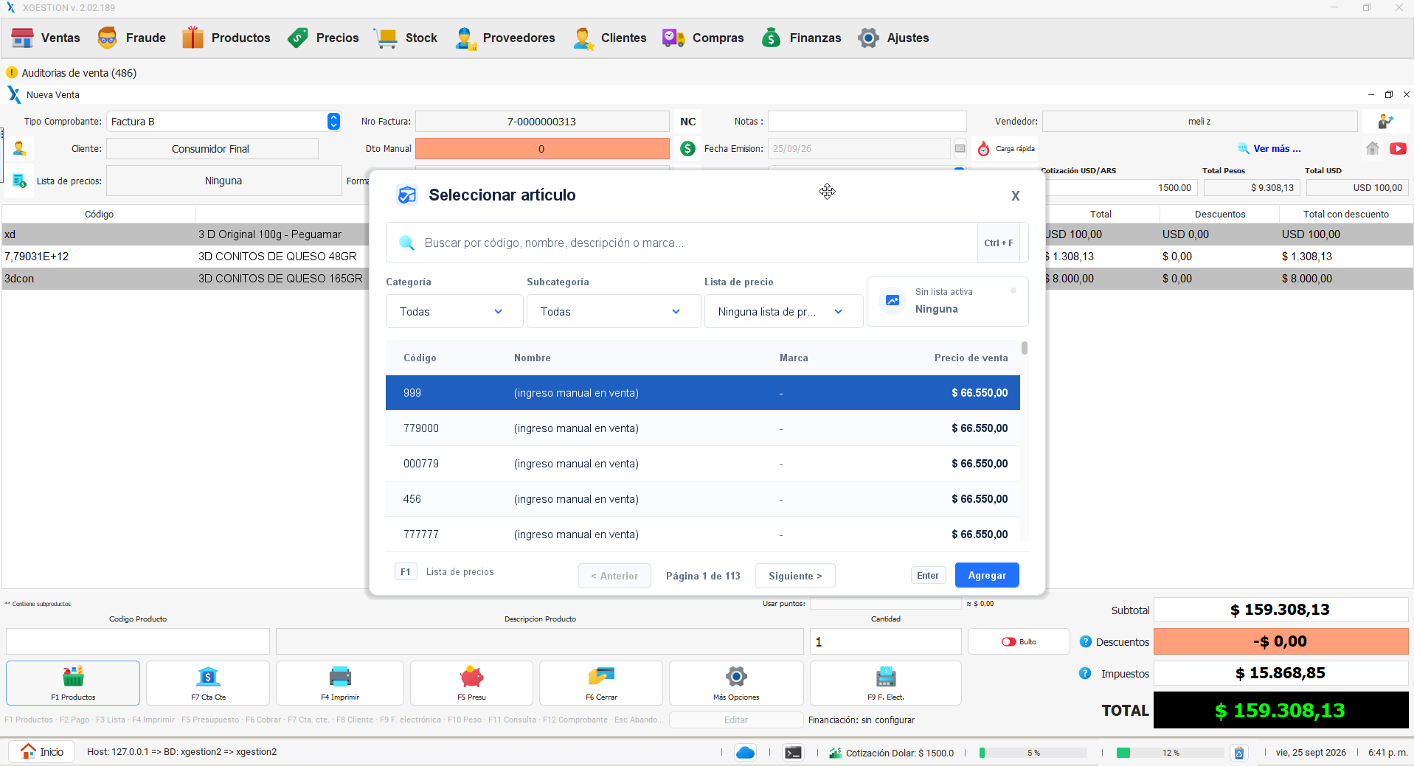Open the Lista de precio dropdown
This screenshot has width=1414, height=766.
click(783, 312)
